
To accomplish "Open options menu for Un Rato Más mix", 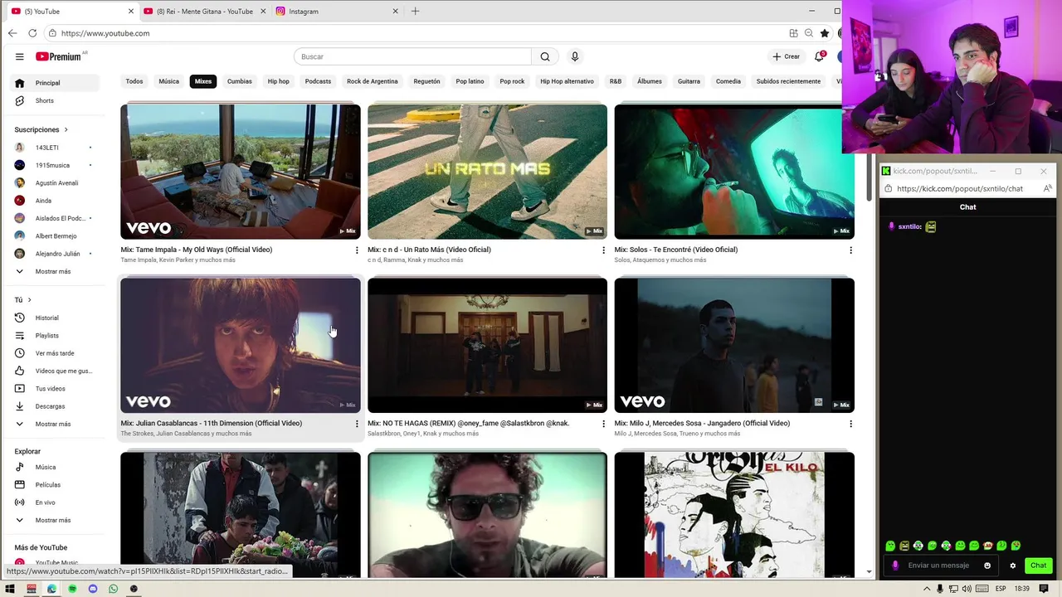I will pos(603,250).
